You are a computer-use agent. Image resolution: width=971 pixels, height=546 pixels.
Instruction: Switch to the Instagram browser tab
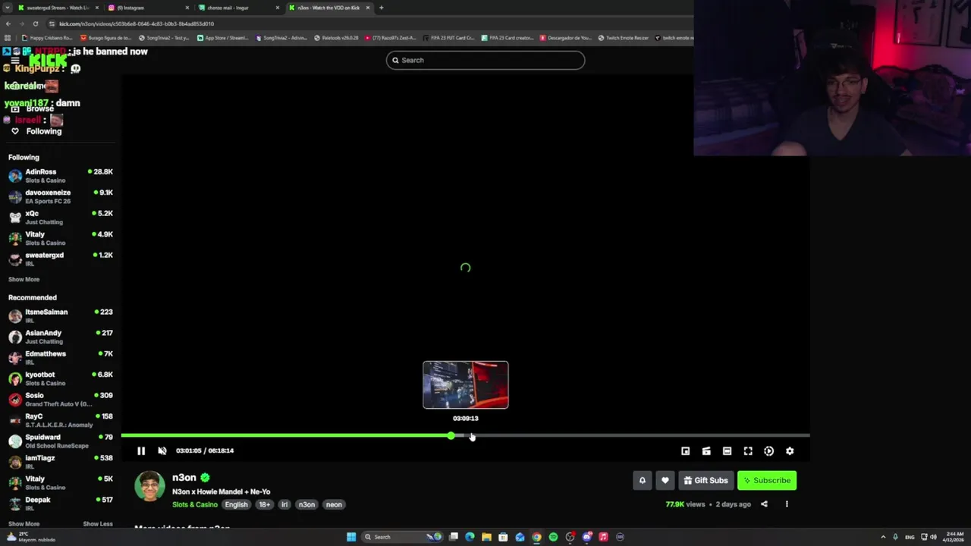(148, 8)
